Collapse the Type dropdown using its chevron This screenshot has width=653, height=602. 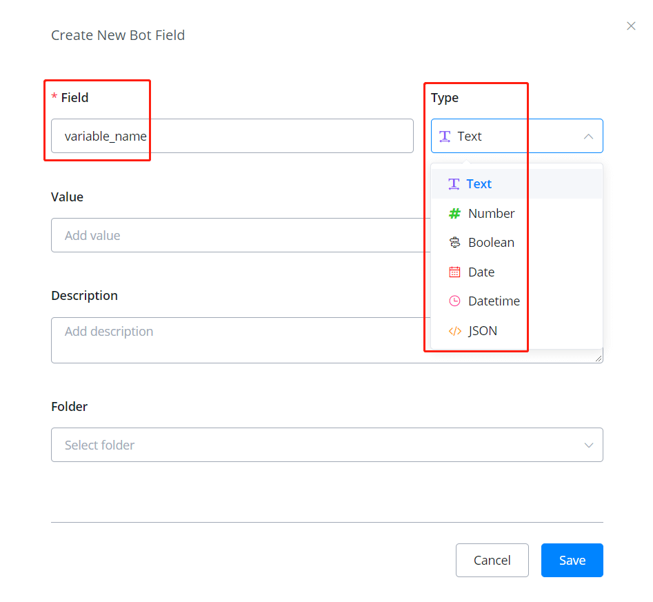[x=588, y=137]
